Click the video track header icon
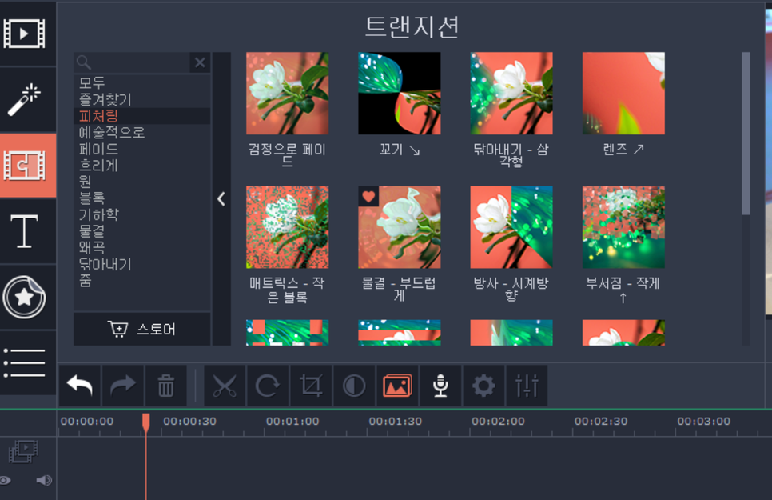Image resolution: width=772 pixels, height=500 pixels. coord(23,452)
